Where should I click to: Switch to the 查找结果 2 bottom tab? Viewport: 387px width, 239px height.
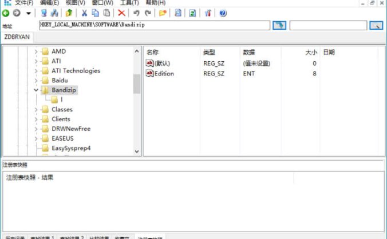click(72, 237)
